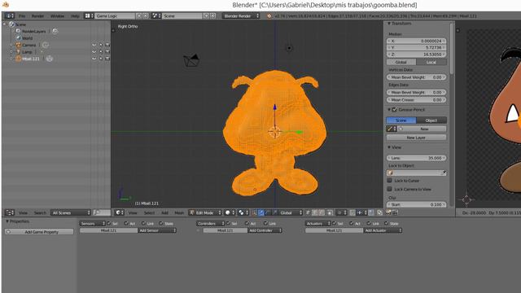
Task: Click the scene browse icon in header
Action: tap(156, 15)
